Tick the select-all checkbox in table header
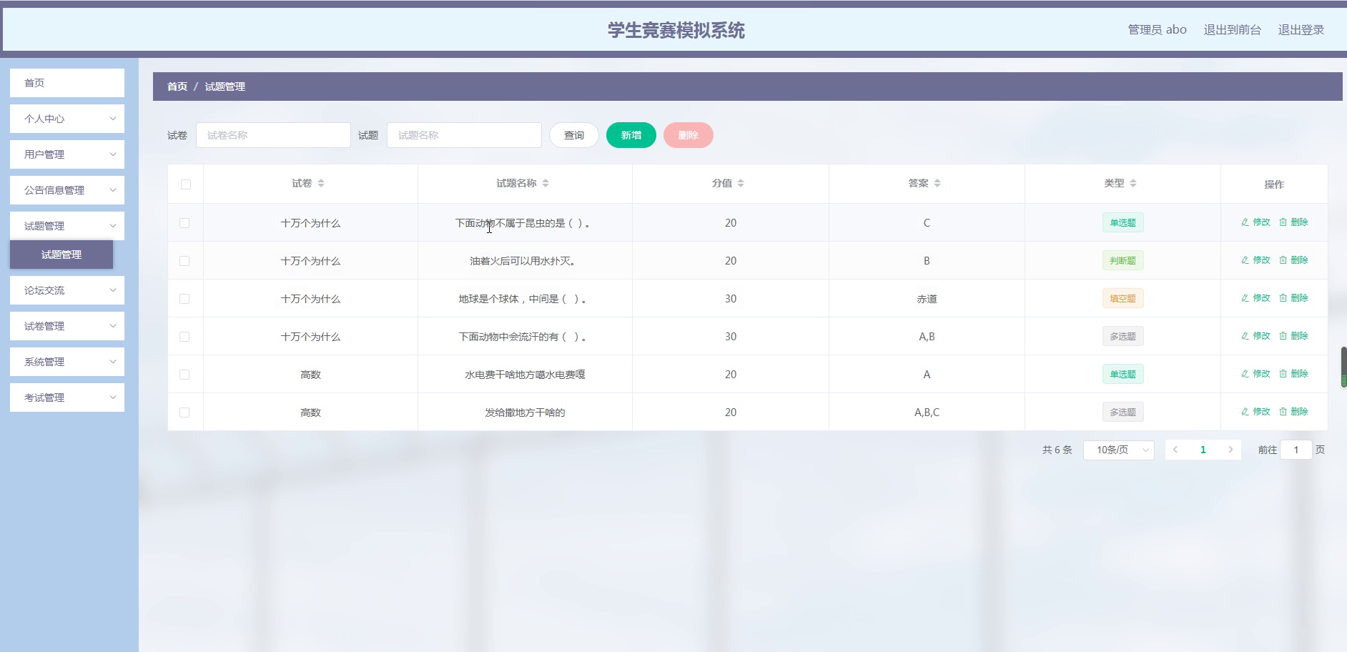Image resolution: width=1347 pixels, height=652 pixels. click(x=186, y=184)
